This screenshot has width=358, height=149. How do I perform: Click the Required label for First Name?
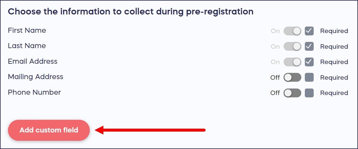pyautogui.click(x=334, y=31)
